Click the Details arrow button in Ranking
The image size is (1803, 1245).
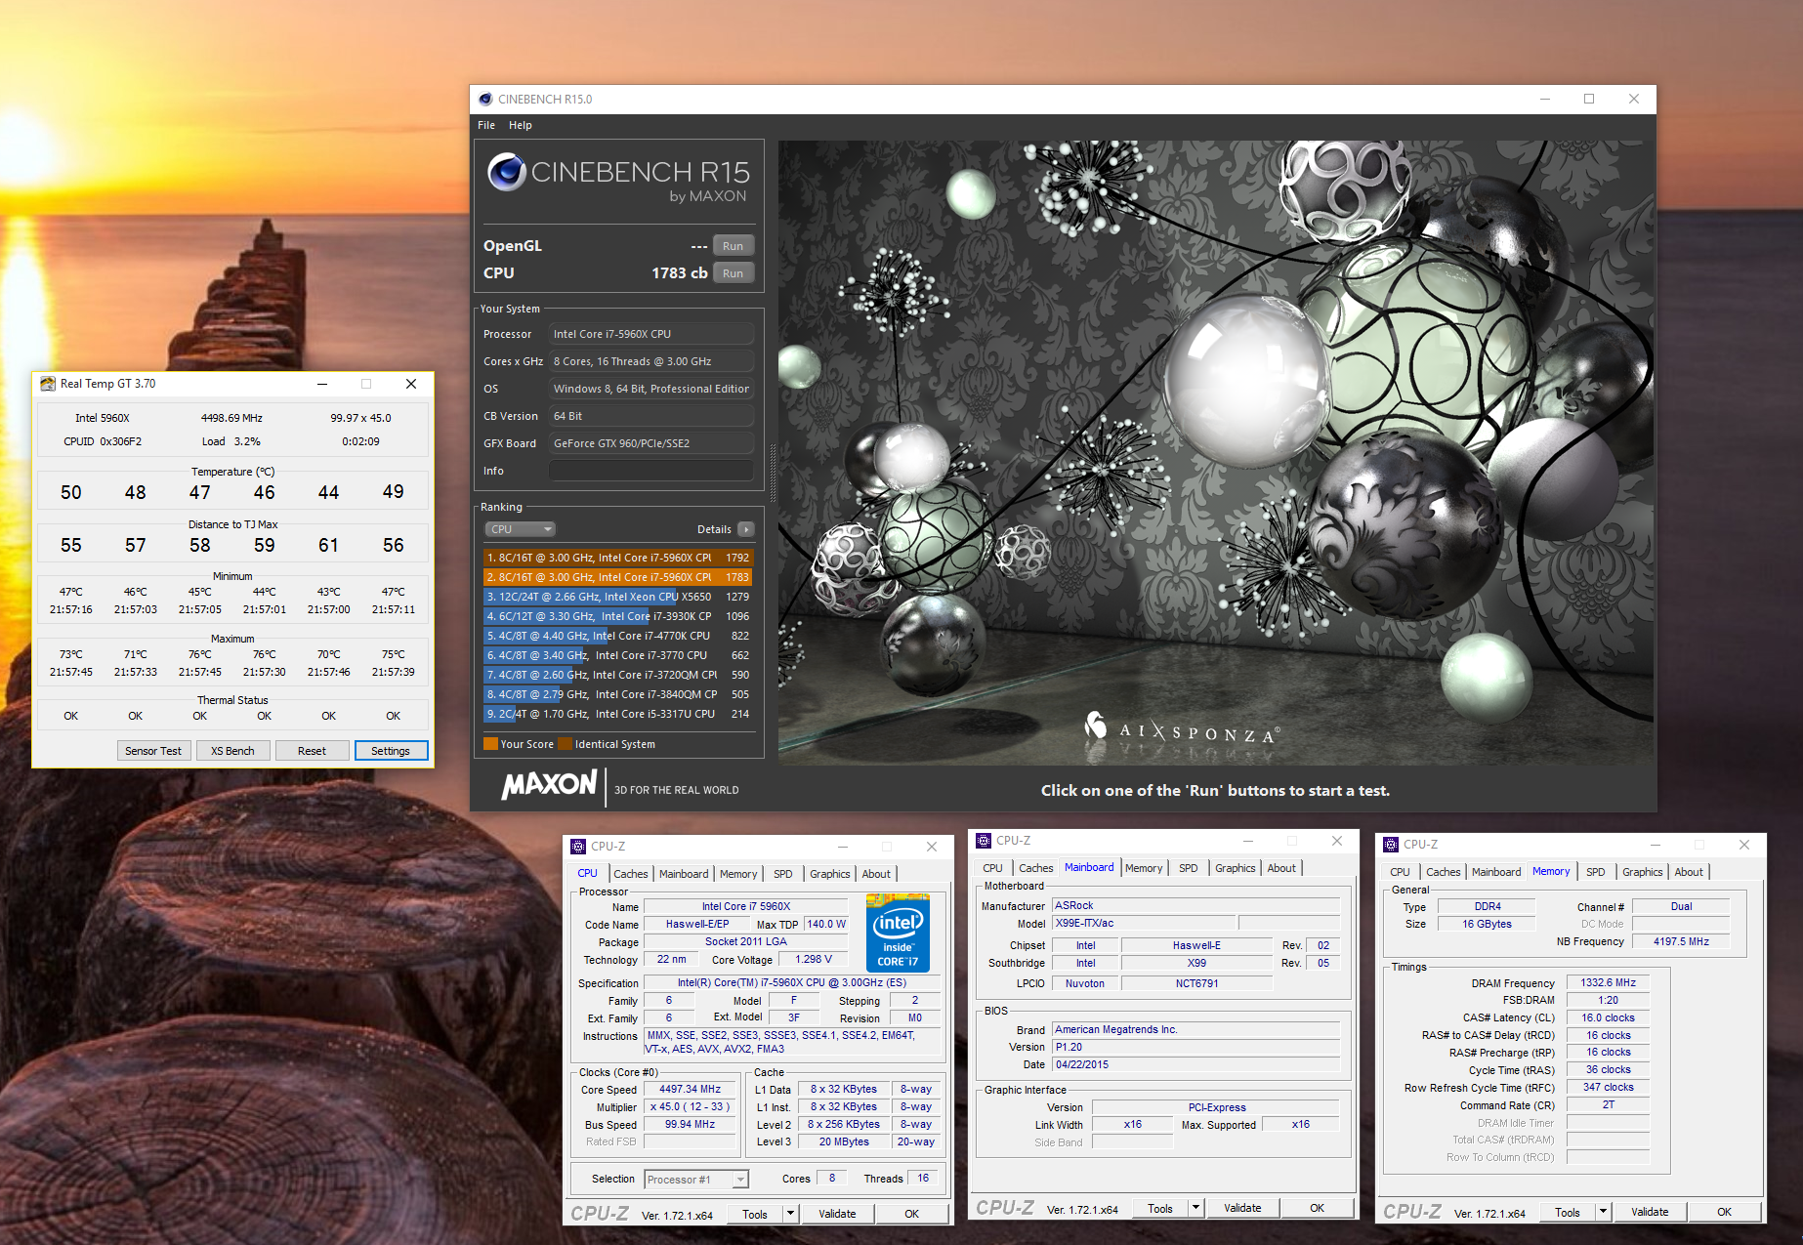(x=745, y=529)
